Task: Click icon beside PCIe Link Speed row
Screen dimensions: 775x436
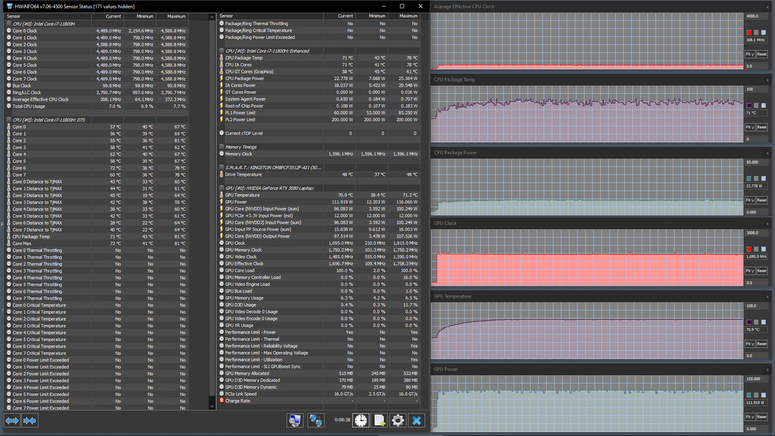Action: pos(222,394)
